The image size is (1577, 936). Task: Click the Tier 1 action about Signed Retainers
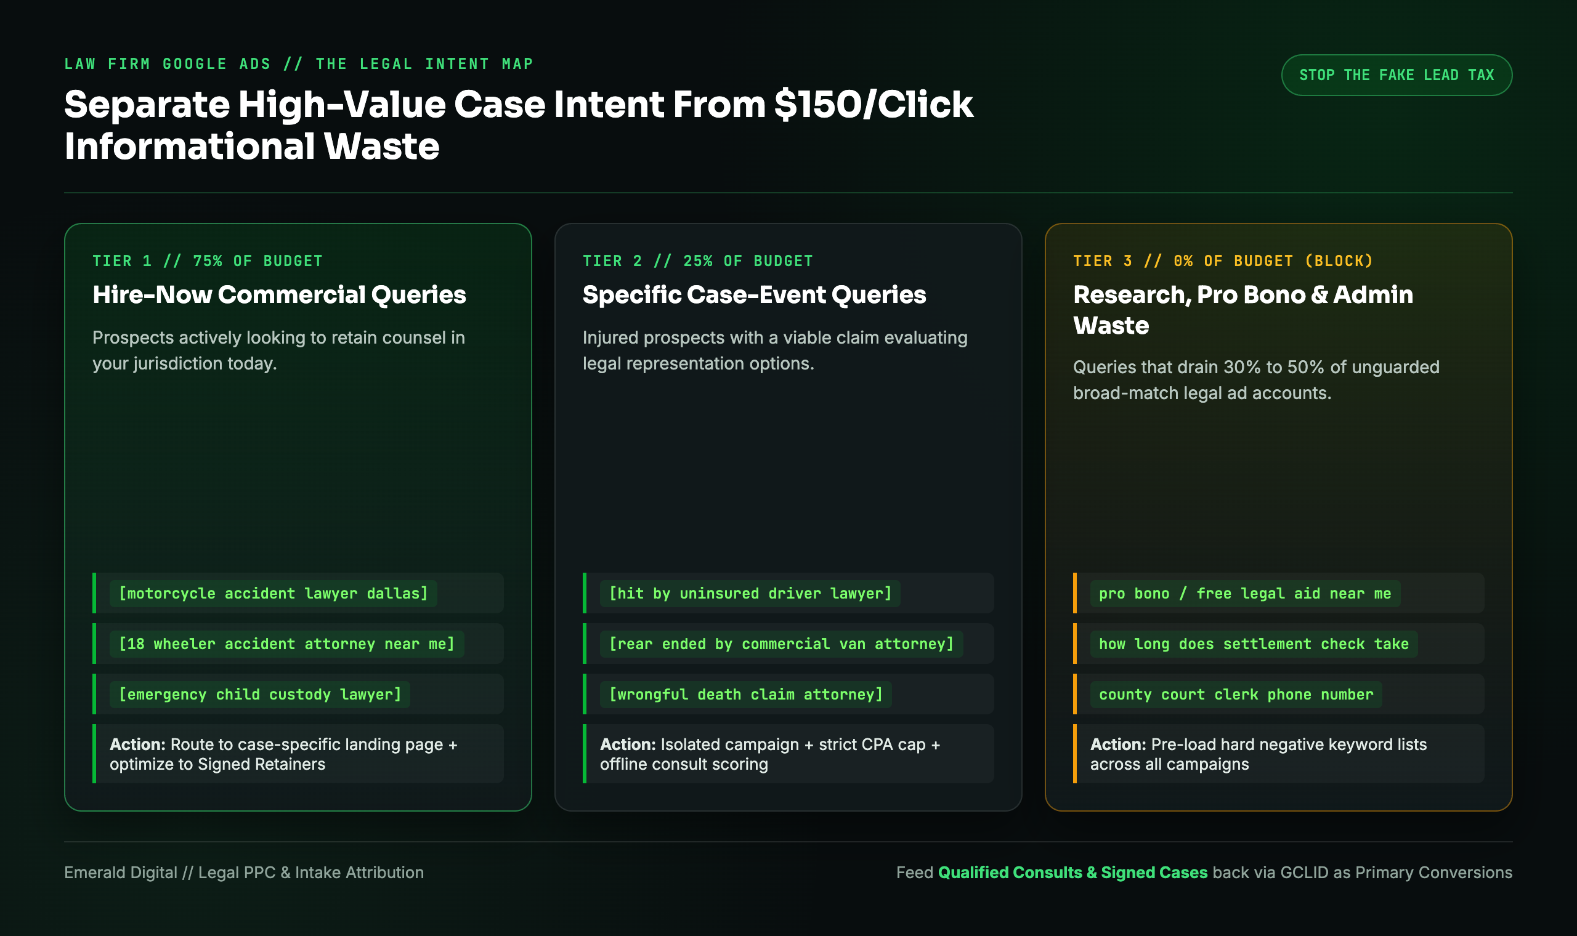[x=298, y=754]
